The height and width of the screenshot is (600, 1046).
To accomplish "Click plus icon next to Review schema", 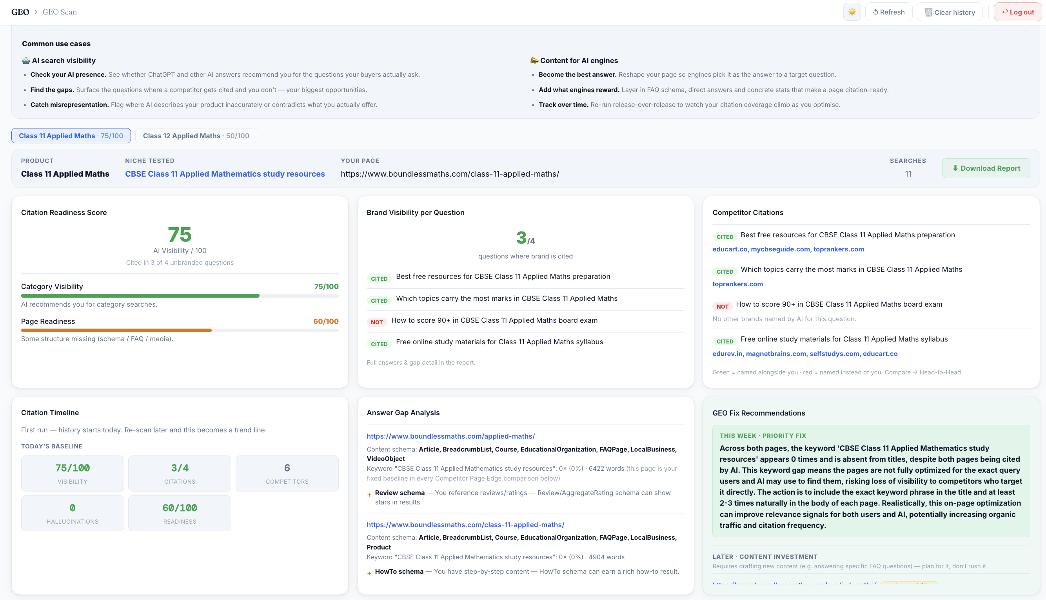I will (369, 495).
